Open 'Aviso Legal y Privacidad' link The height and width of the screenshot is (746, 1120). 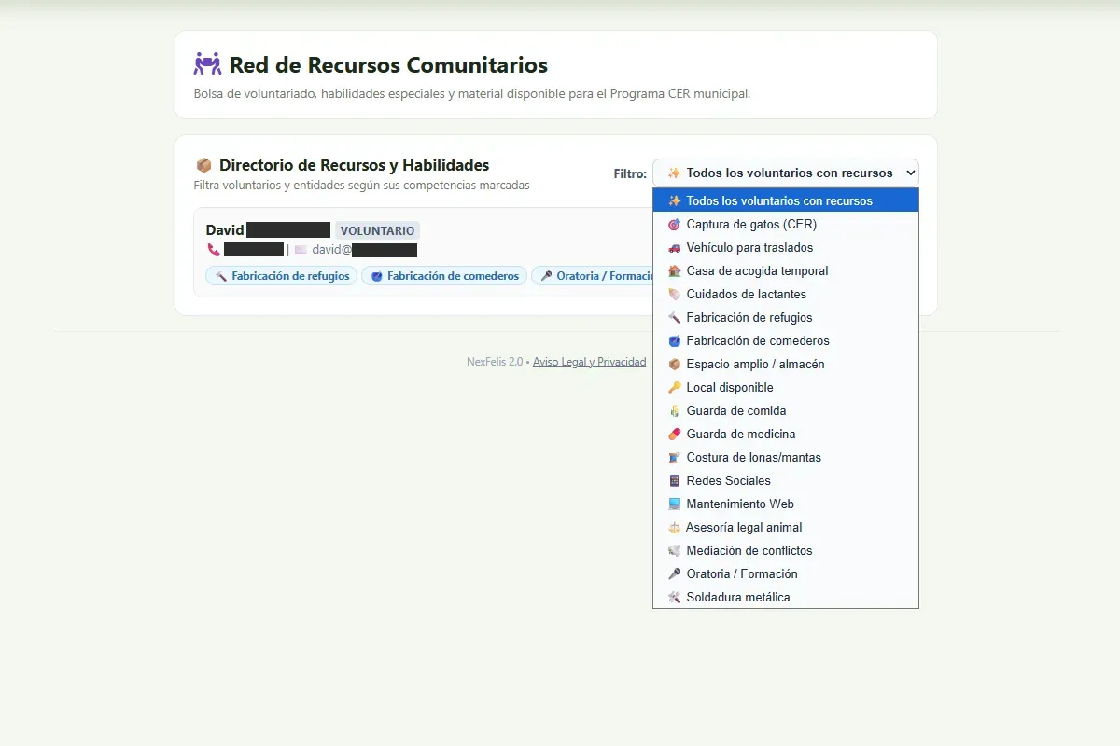[x=589, y=362]
